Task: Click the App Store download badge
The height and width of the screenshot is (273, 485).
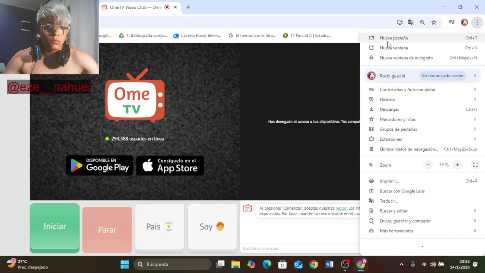Action: tap(170, 165)
